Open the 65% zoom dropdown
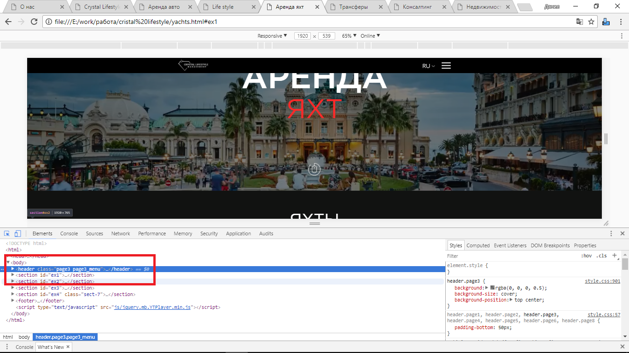The image size is (629, 353). (x=349, y=36)
